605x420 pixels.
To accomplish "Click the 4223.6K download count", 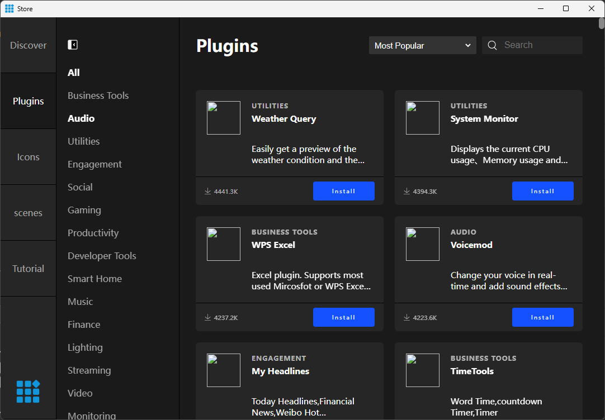I will [425, 318].
